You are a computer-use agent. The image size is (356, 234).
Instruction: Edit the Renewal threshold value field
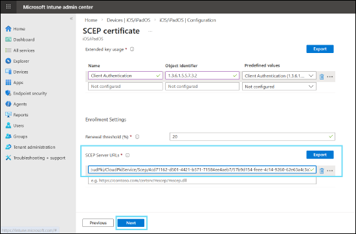click(x=252, y=137)
